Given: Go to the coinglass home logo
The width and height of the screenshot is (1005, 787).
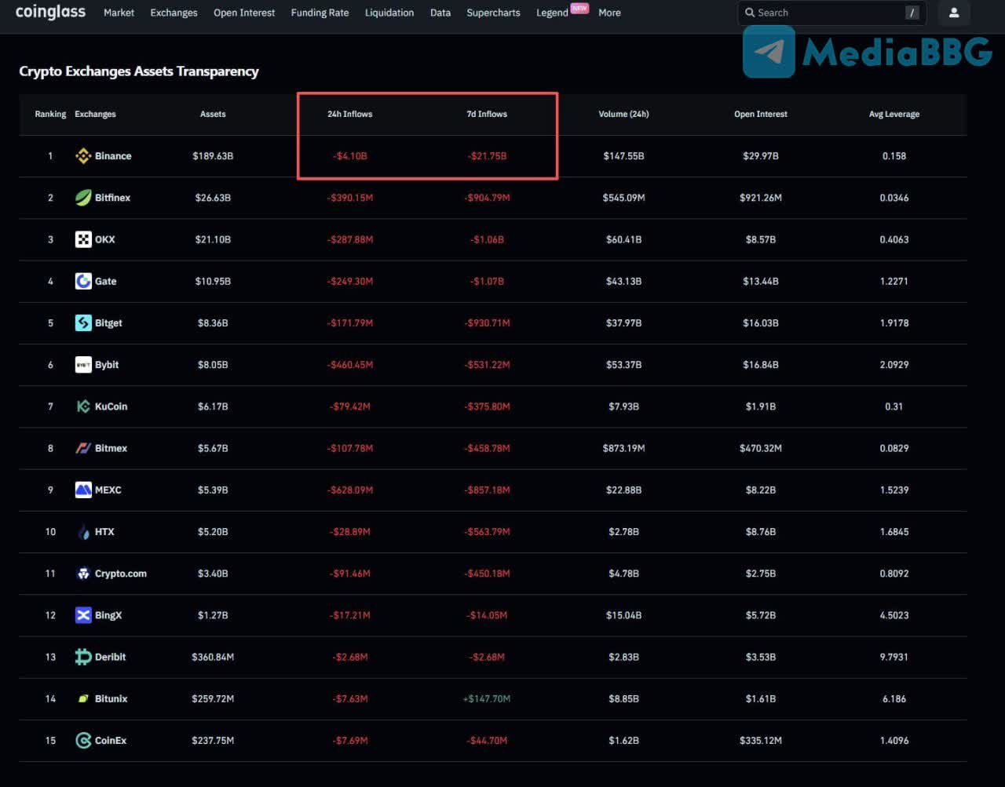Looking at the screenshot, I should 50,12.
